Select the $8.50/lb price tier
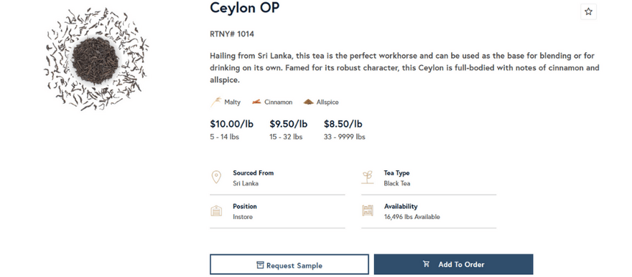Viewport: 632px width, 277px height. coord(344,130)
